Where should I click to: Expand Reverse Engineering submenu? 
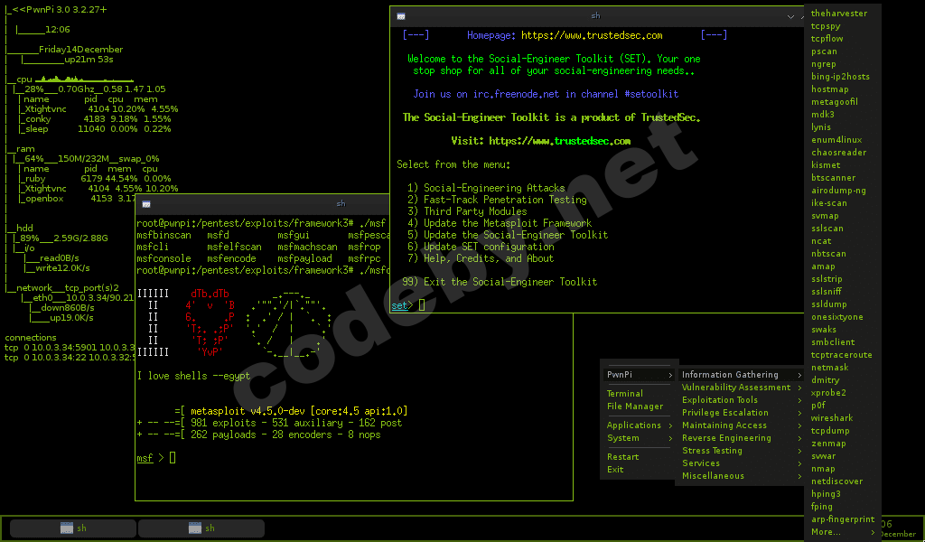742,438
